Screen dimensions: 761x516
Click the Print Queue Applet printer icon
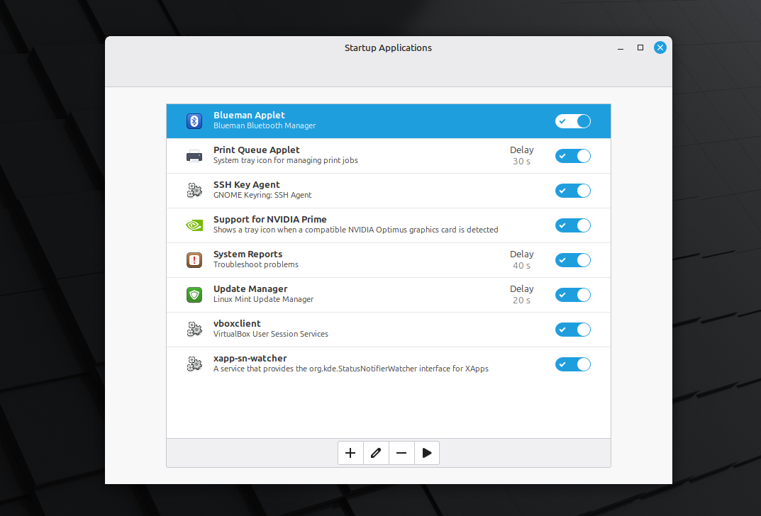[194, 155]
